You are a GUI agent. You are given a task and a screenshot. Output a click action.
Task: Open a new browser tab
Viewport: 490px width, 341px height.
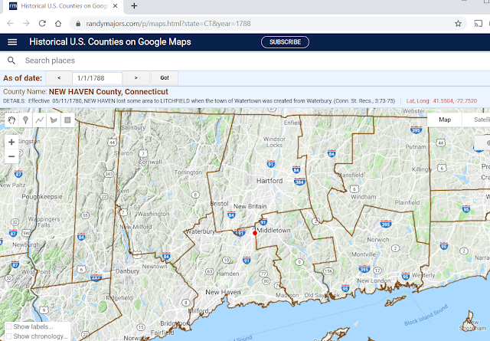pyautogui.click(x=134, y=6)
